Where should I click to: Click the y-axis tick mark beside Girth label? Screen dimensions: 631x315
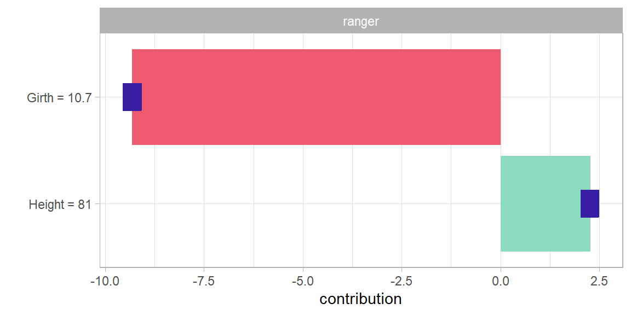point(97,97)
